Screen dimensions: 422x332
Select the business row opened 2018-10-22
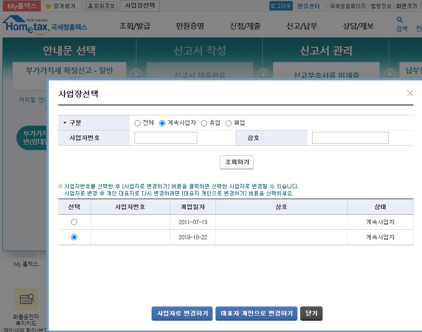tap(74, 237)
